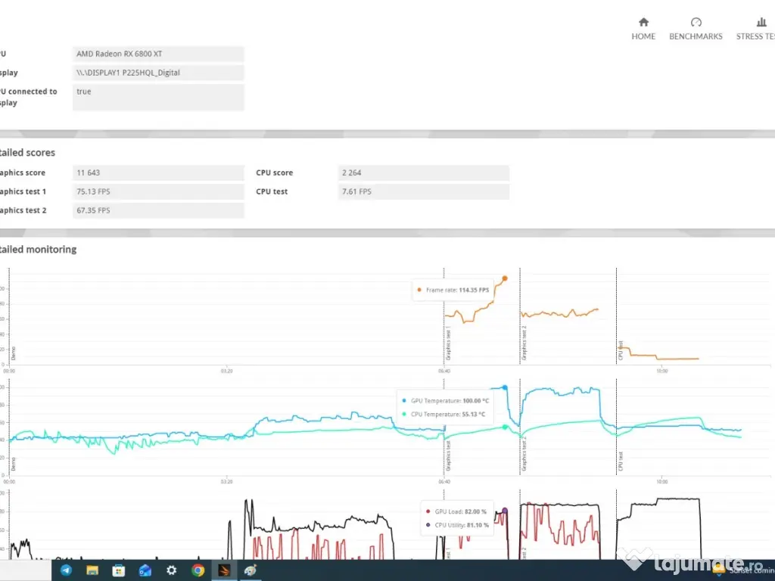
Task: Click the GPU Temperature peak marker
Action: pyautogui.click(x=505, y=387)
